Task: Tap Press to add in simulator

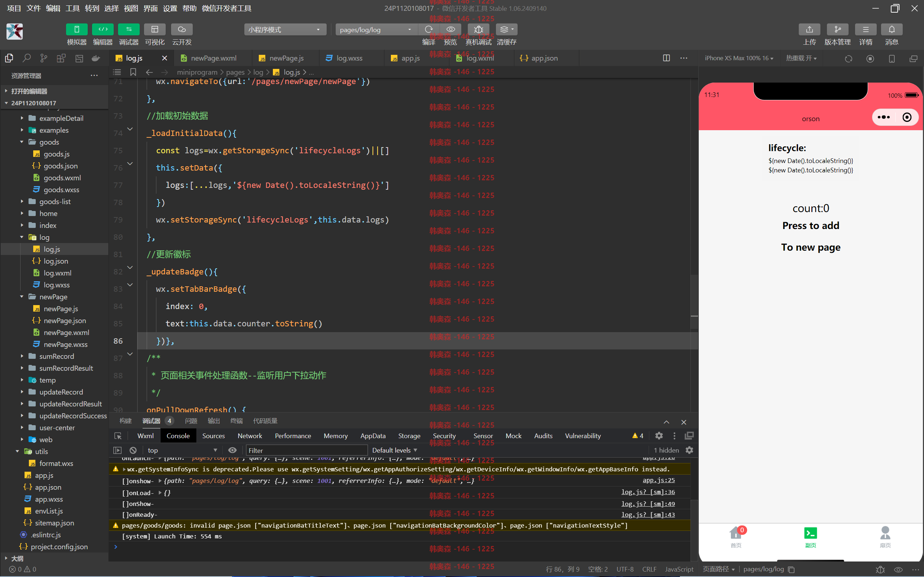Action: (811, 225)
